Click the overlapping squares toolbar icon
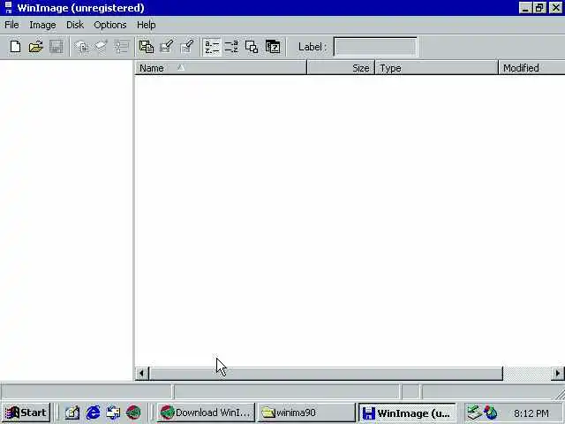The image size is (565, 424). coord(252,47)
